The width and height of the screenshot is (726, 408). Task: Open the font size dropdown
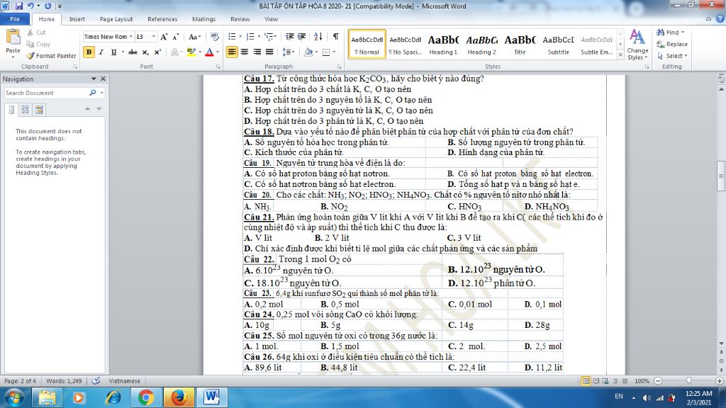click(x=154, y=37)
